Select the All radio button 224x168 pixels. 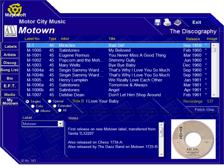pos(60,110)
